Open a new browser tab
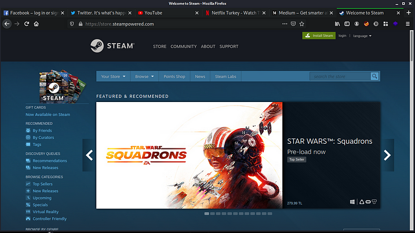 tap(409, 13)
